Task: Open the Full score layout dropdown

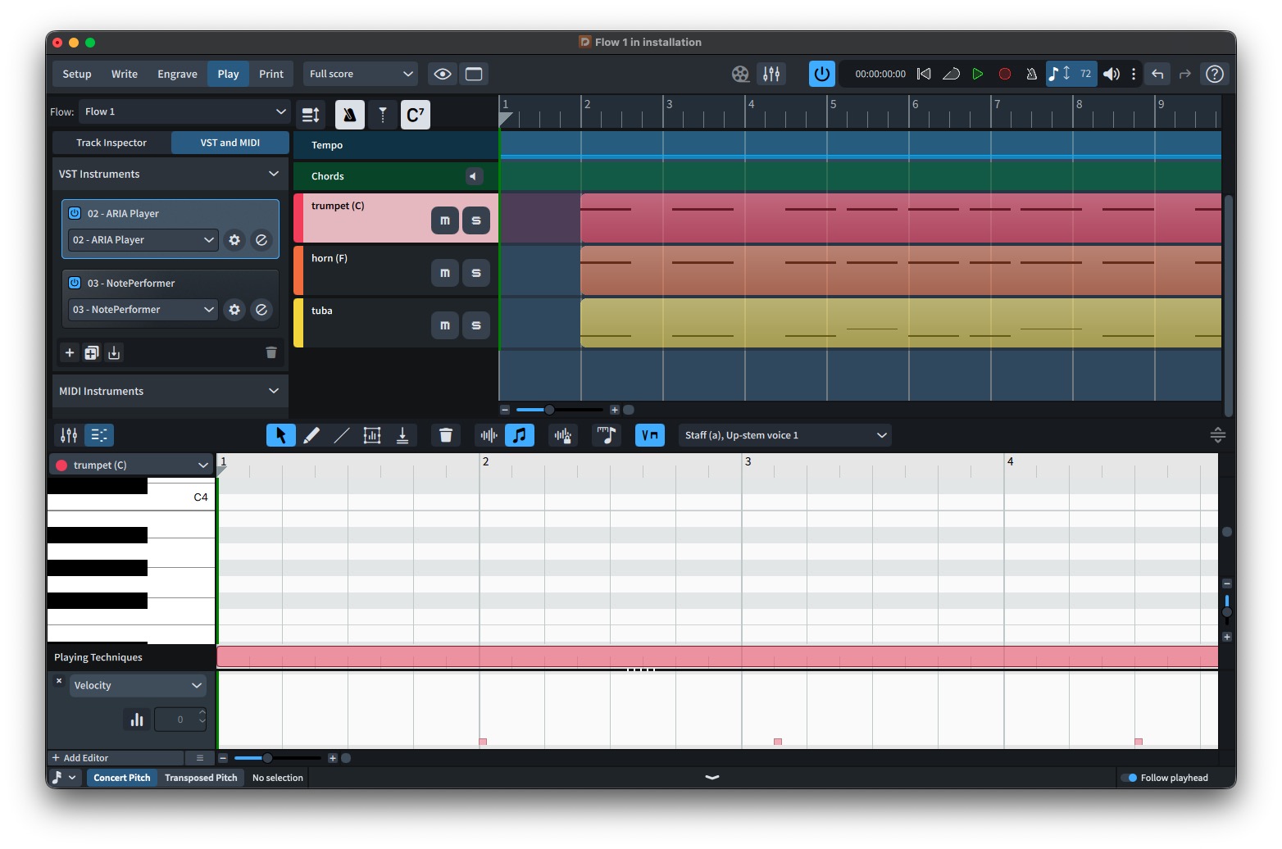Action: coord(360,74)
